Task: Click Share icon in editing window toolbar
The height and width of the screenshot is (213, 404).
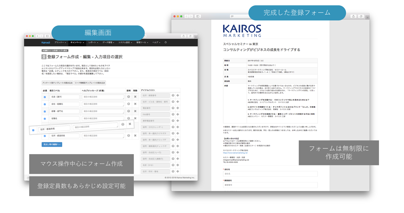Action: point(184,36)
